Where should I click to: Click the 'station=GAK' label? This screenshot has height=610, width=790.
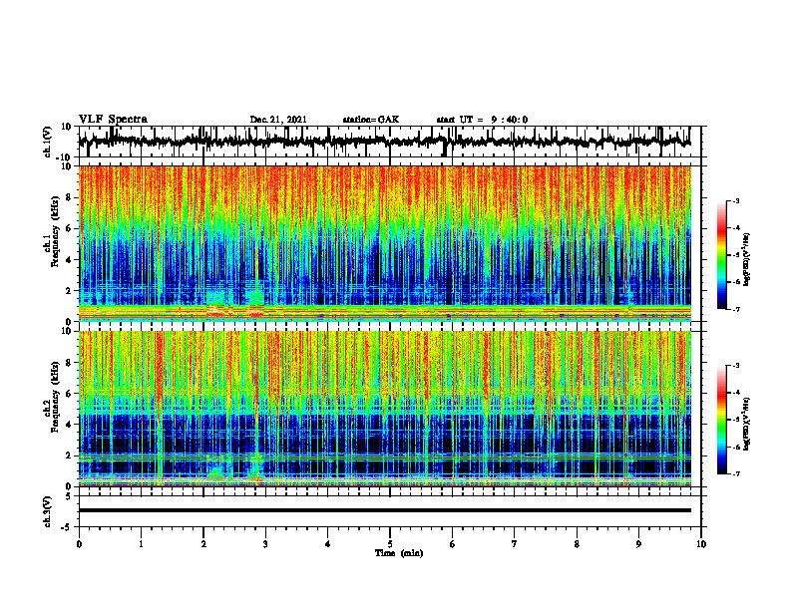[x=371, y=120]
